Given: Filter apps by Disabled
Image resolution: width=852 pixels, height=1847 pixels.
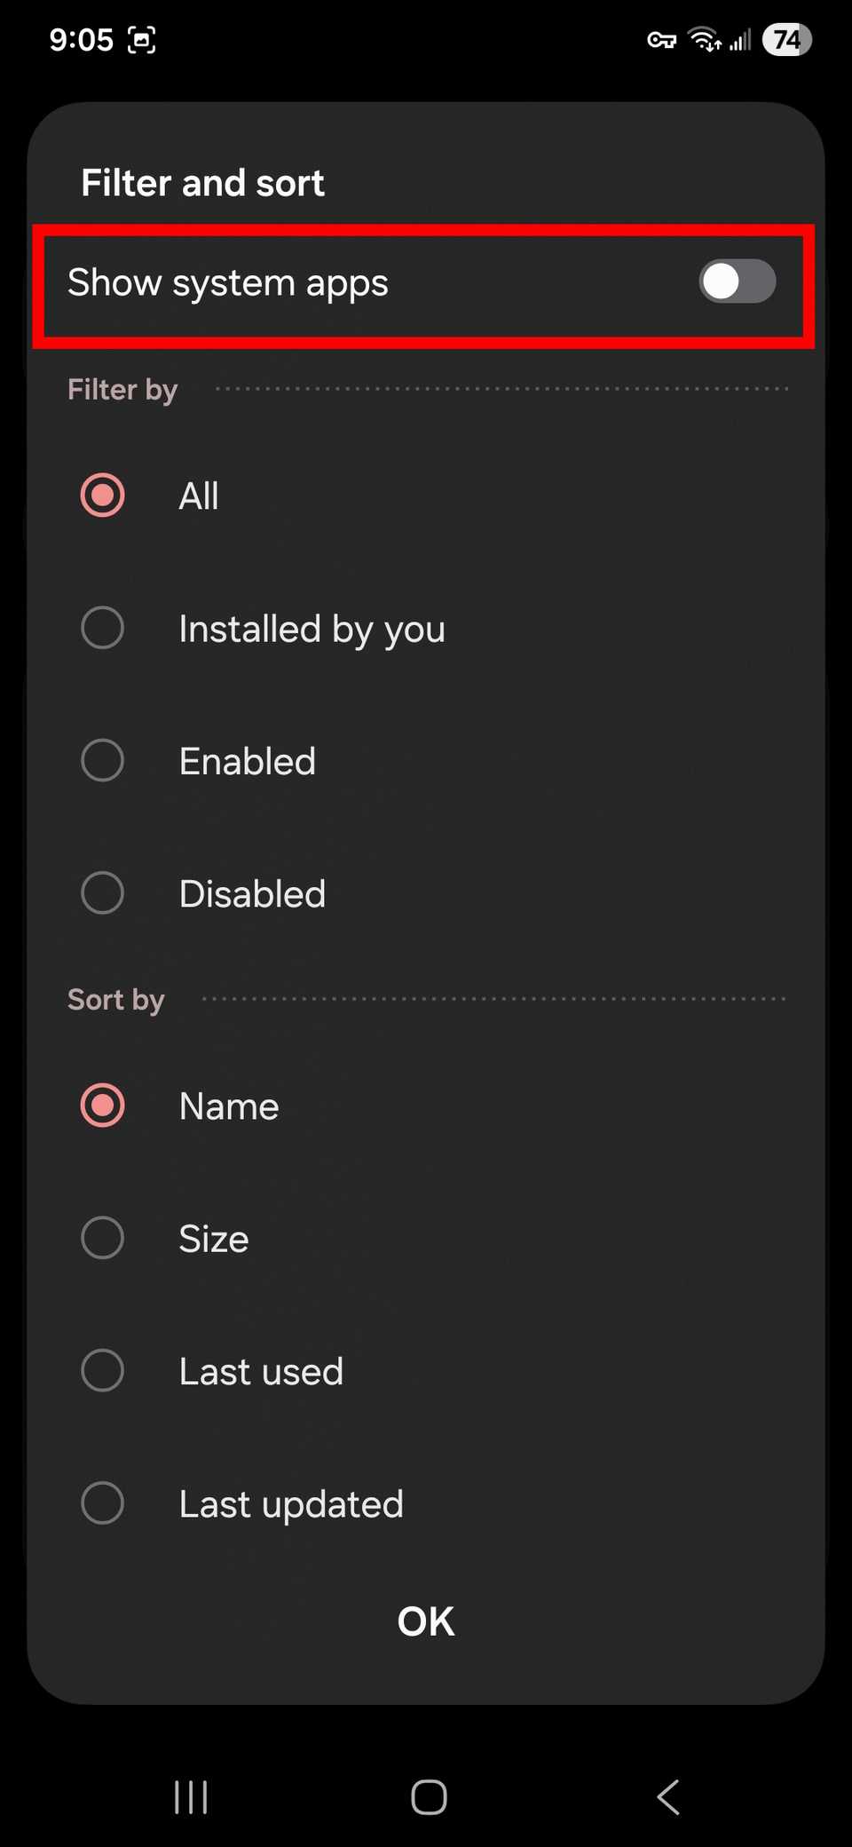Looking at the screenshot, I should [103, 893].
